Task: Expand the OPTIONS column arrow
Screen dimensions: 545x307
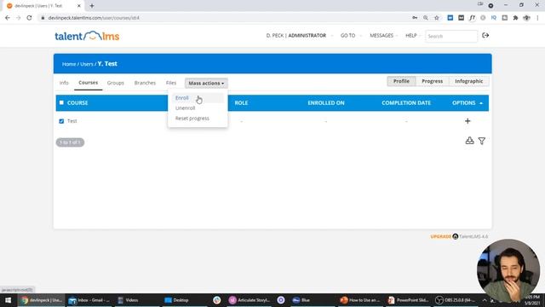Action: point(481,103)
